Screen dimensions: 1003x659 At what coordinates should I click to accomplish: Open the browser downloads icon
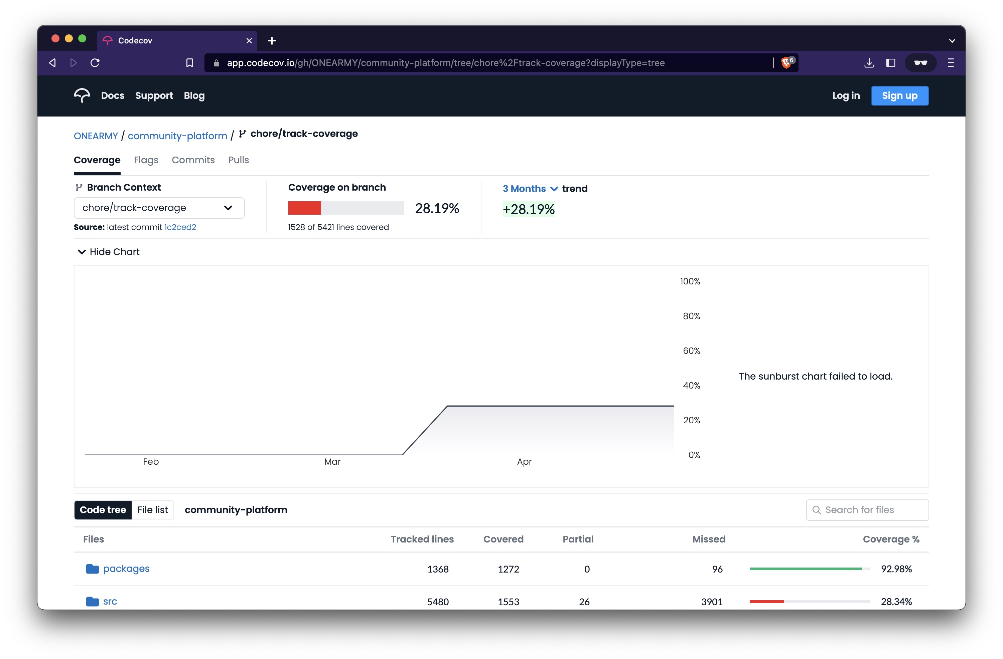(x=869, y=63)
